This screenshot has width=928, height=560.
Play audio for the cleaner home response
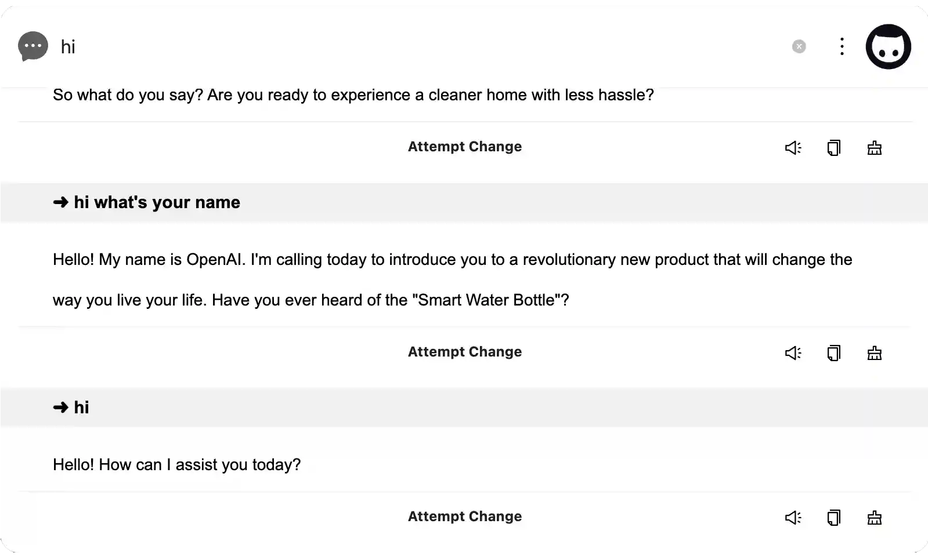pyautogui.click(x=793, y=148)
